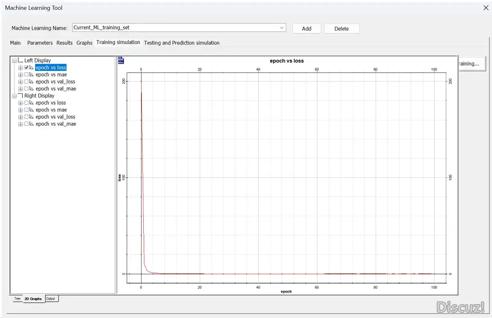Select Left Display epoch vs loss label
Viewport: 492px width, 318px height.
50,67
